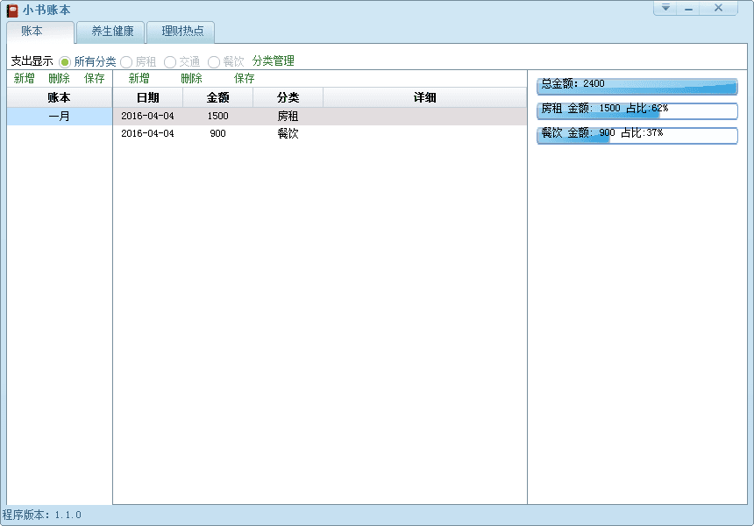The width and height of the screenshot is (754, 526).
Task: Click 保存 above the 账本 list
Action: [95, 78]
